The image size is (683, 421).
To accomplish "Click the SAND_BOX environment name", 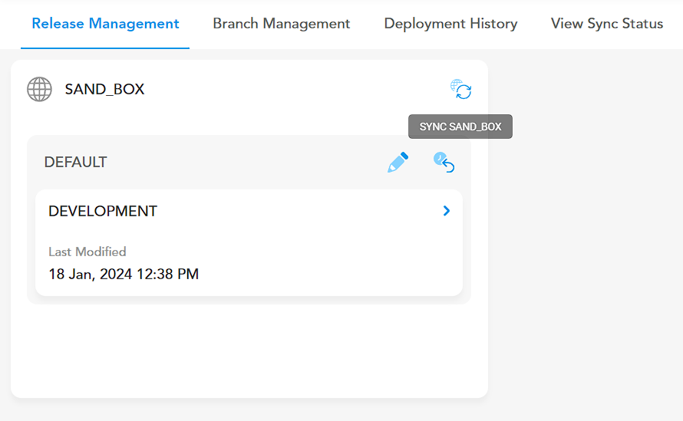I will point(104,89).
